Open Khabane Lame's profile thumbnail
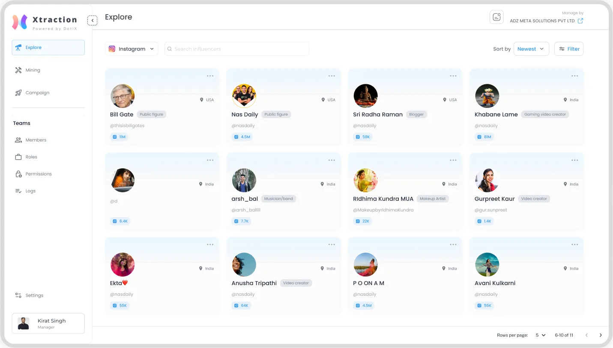This screenshot has height=348, width=613. (x=487, y=96)
